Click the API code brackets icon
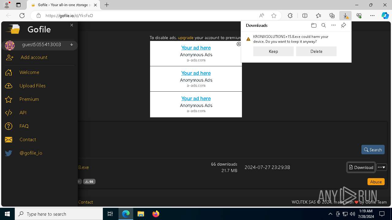Screen dimensions: 392x220 [9, 113]
